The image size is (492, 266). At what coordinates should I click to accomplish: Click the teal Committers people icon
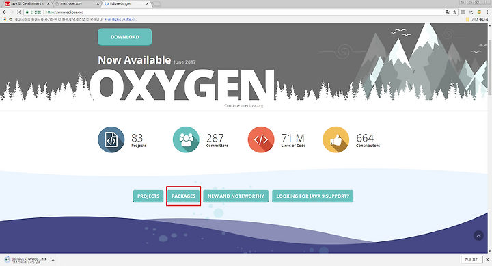click(x=186, y=139)
